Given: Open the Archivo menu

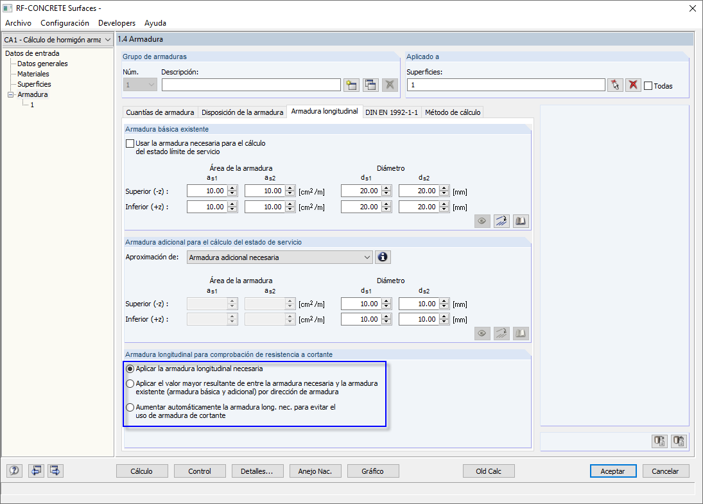Looking at the screenshot, I should [x=19, y=23].
